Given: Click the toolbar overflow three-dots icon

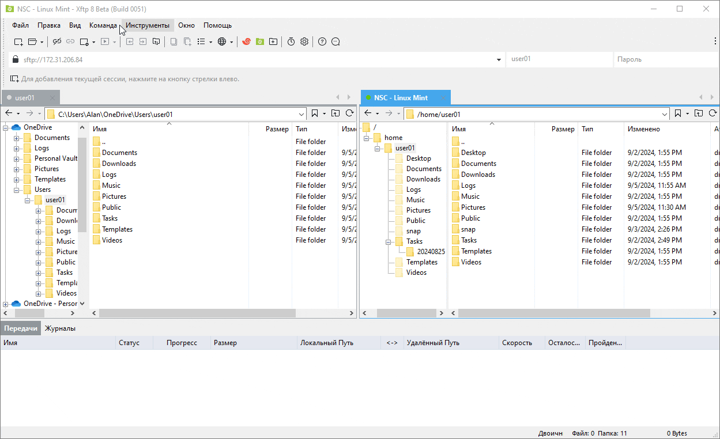Looking at the screenshot, I should click(715, 41).
